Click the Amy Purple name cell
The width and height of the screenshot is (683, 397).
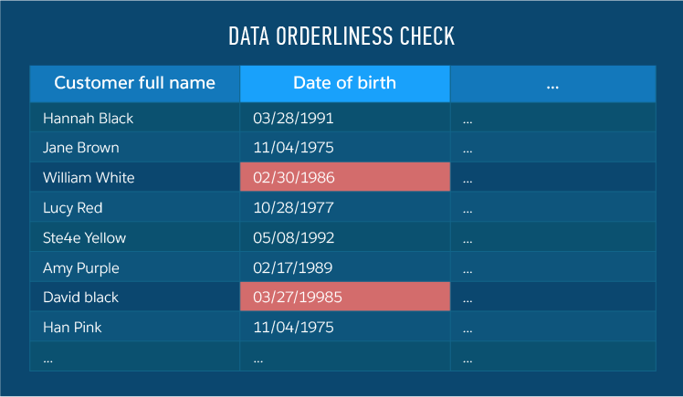pos(81,268)
